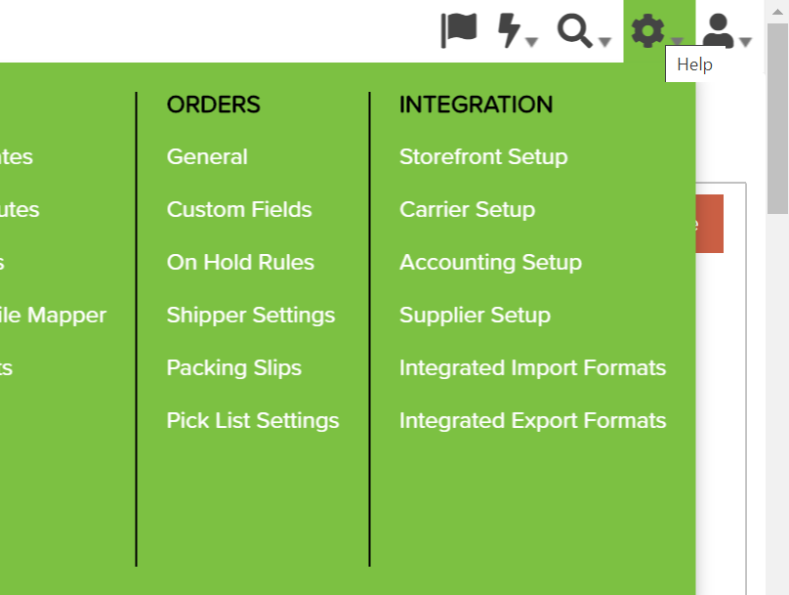This screenshot has height=595, width=789.
Task: Open General under Orders
Action: click(x=207, y=156)
